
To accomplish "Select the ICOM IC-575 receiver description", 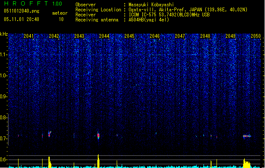I will (x=169, y=15).
